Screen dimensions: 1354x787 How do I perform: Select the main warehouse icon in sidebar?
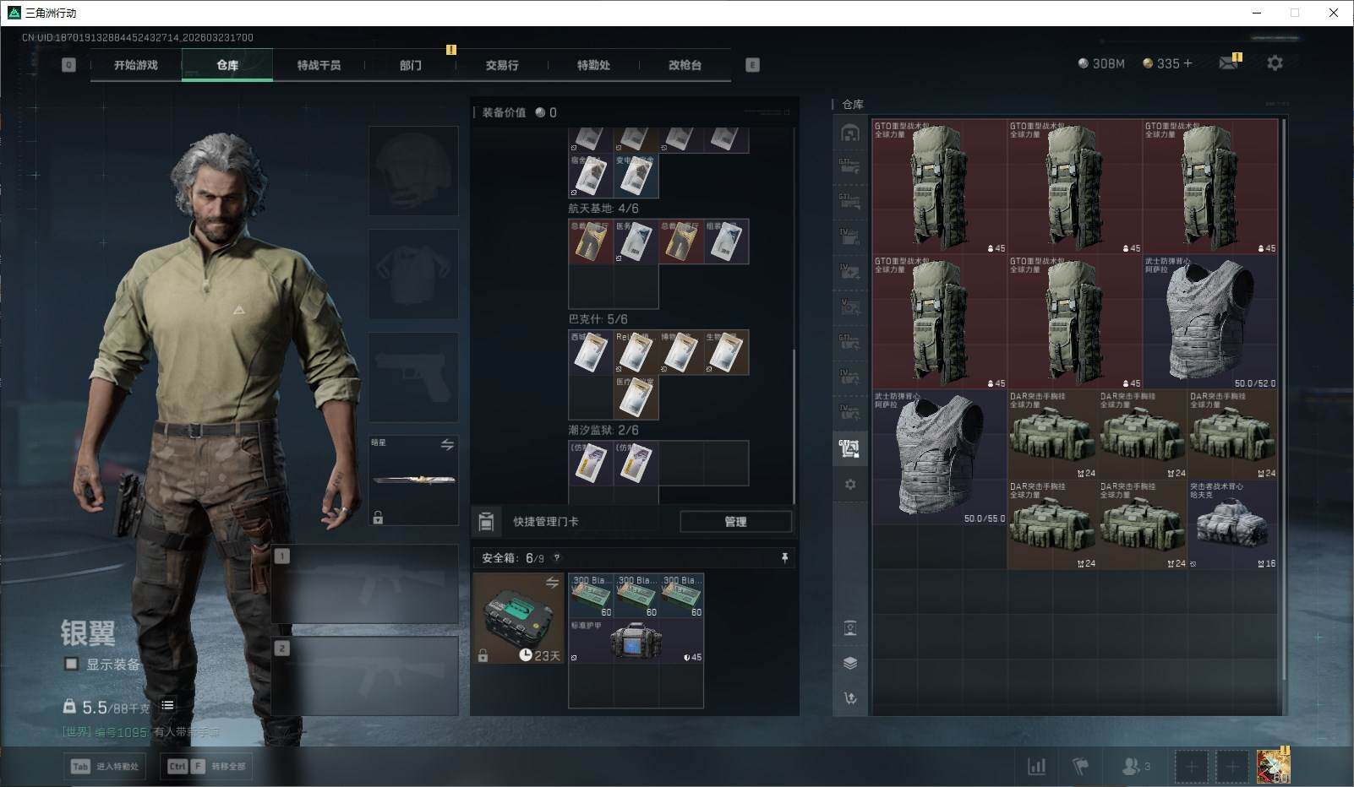tap(850, 133)
